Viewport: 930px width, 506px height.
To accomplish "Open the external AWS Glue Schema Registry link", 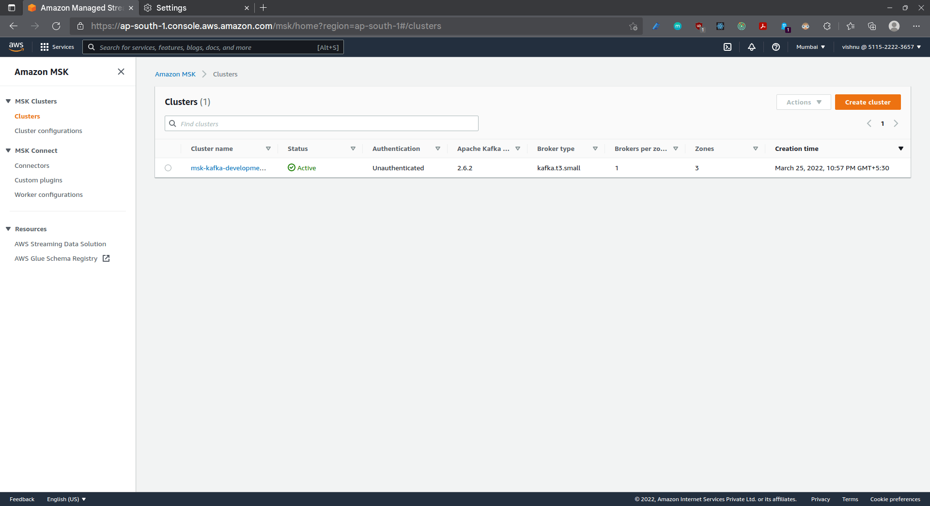I will (62, 258).
